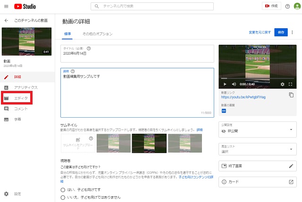Open the hamburger navigation menu
302x202 pixels.
[6, 6]
